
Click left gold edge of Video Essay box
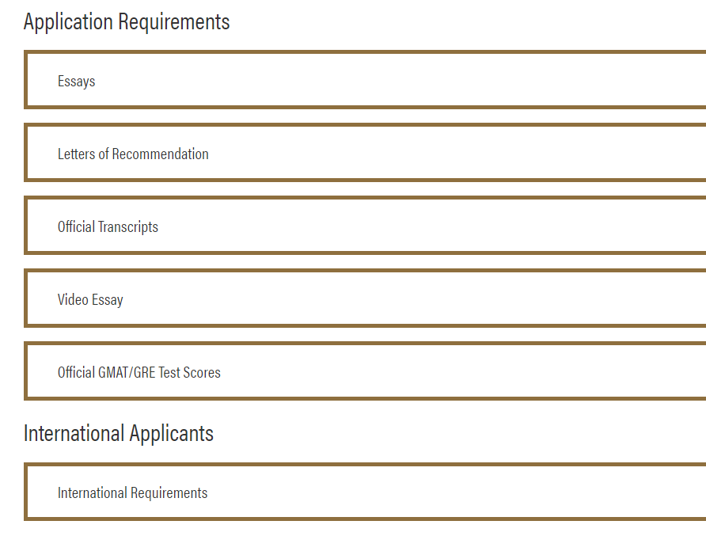26,298
